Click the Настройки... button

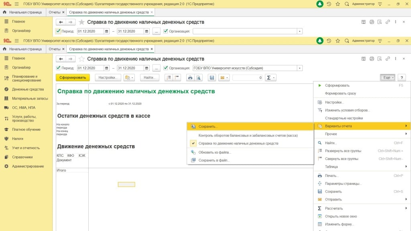click(108, 78)
